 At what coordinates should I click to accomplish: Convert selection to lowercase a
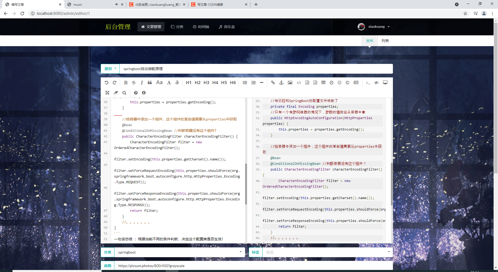[177, 83]
